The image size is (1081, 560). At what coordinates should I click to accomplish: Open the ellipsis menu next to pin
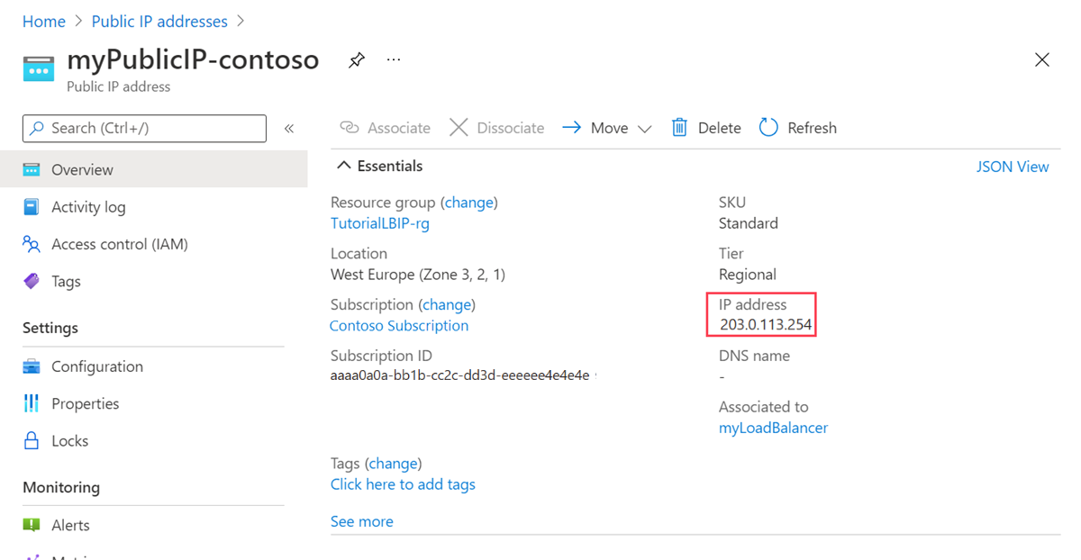tap(393, 59)
